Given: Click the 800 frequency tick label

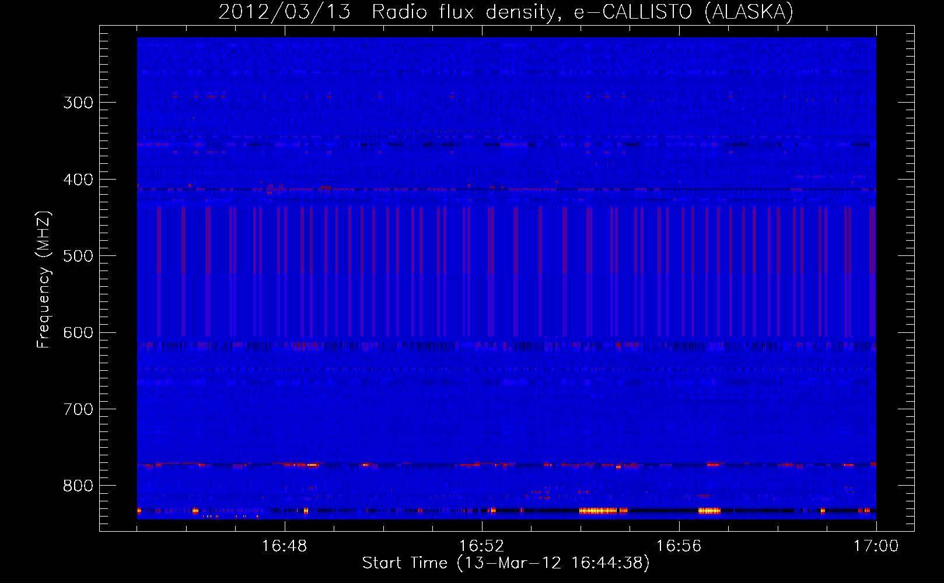Looking at the screenshot, I should (x=78, y=486).
